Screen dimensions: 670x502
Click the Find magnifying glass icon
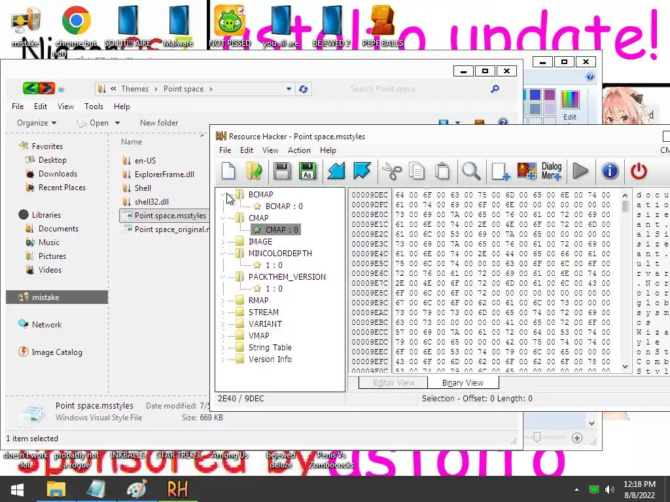coord(471,171)
